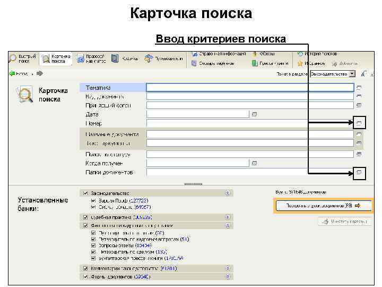Open Пресса и книги
382x287 pixels.
[x=270, y=63]
